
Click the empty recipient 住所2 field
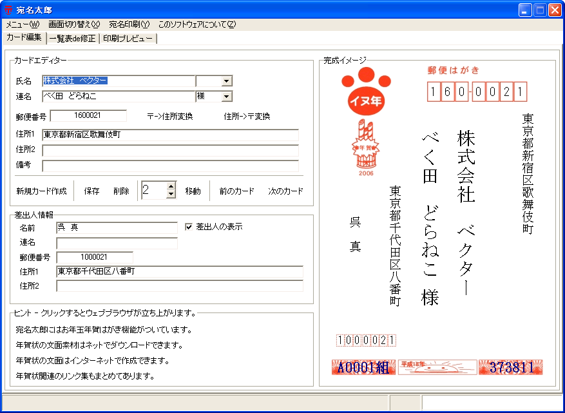(170, 150)
